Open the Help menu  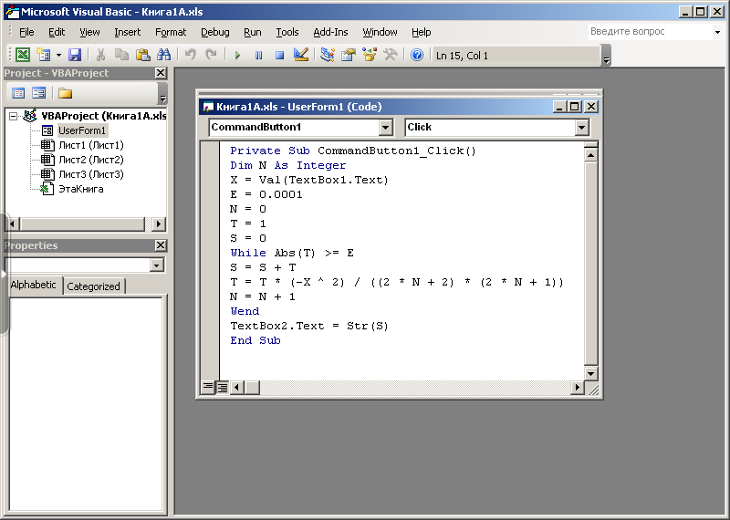coord(422,32)
